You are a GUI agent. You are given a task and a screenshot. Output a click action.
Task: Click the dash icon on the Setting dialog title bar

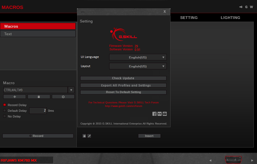click(x=83, y=12)
